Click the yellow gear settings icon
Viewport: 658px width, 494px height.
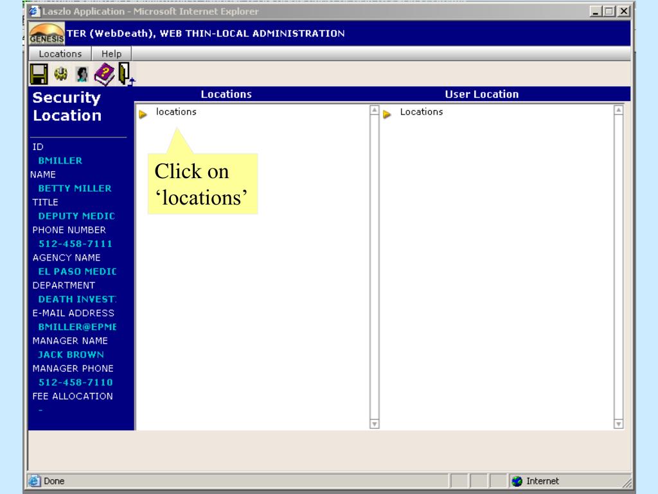tap(61, 74)
